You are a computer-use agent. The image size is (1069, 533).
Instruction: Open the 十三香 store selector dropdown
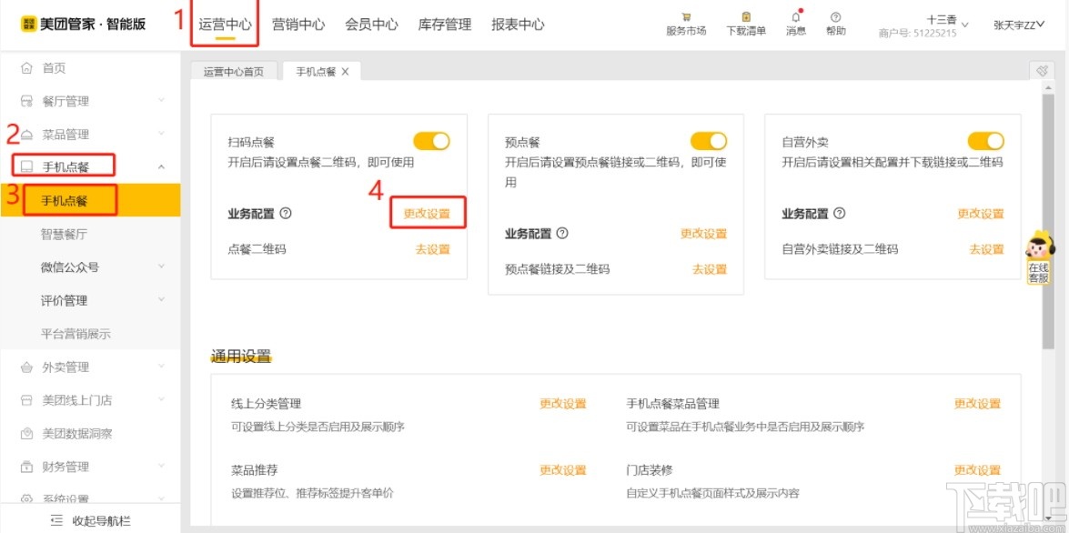947,20
